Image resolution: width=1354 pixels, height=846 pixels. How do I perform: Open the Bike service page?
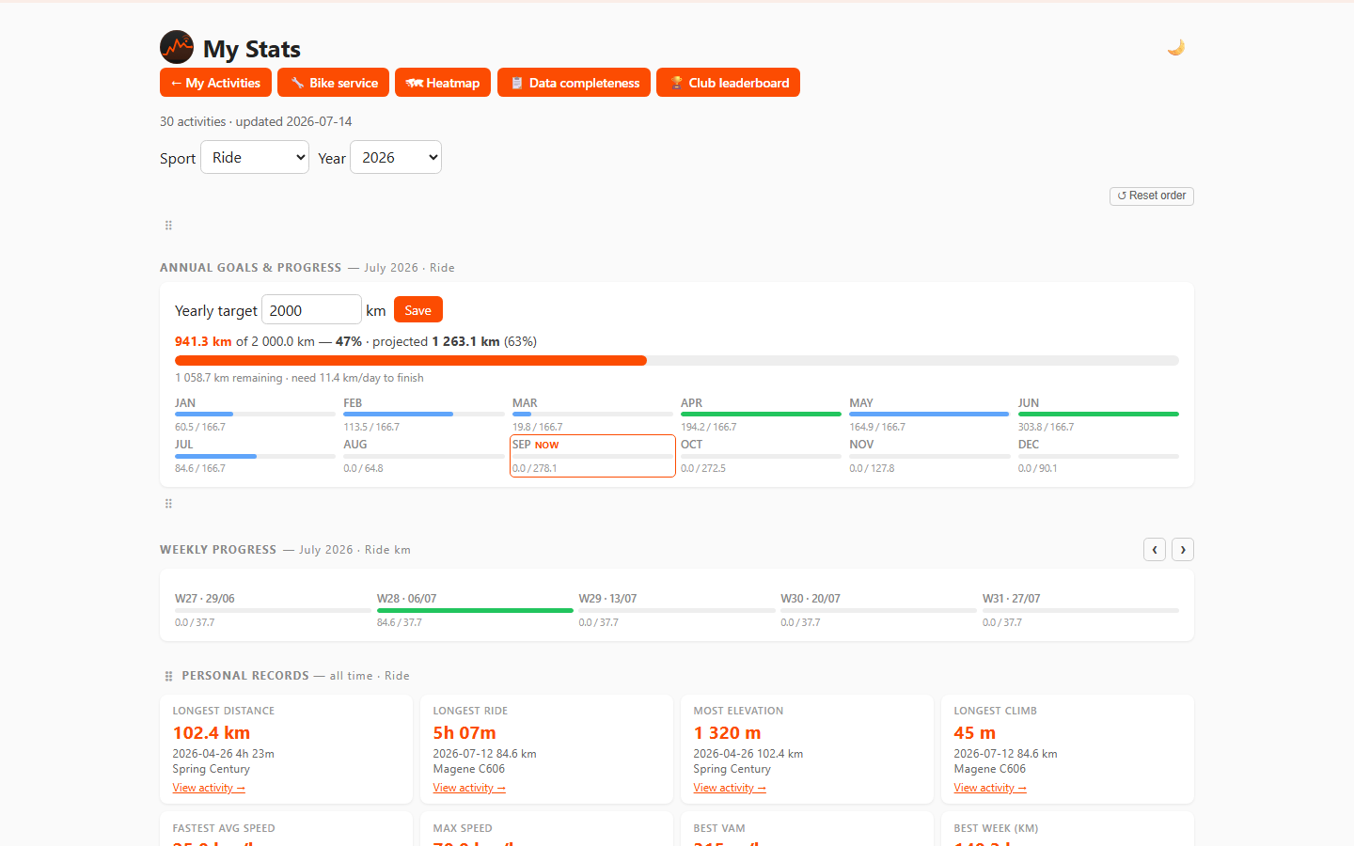tap(334, 83)
